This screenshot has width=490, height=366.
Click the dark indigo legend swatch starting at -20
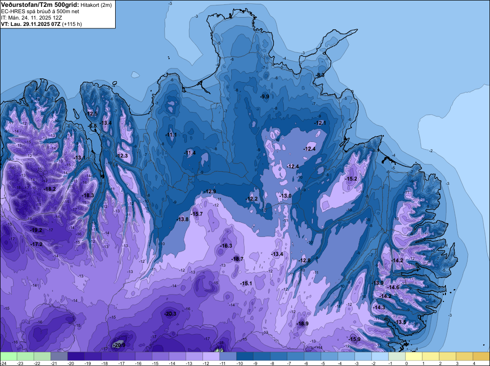pos(76,356)
